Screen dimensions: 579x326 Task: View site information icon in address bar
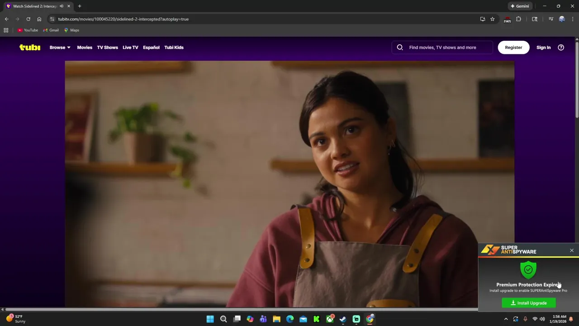coord(52,19)
